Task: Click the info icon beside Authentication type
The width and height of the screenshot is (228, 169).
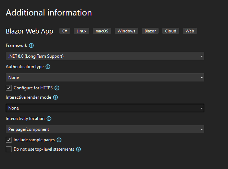Action: 48,67
